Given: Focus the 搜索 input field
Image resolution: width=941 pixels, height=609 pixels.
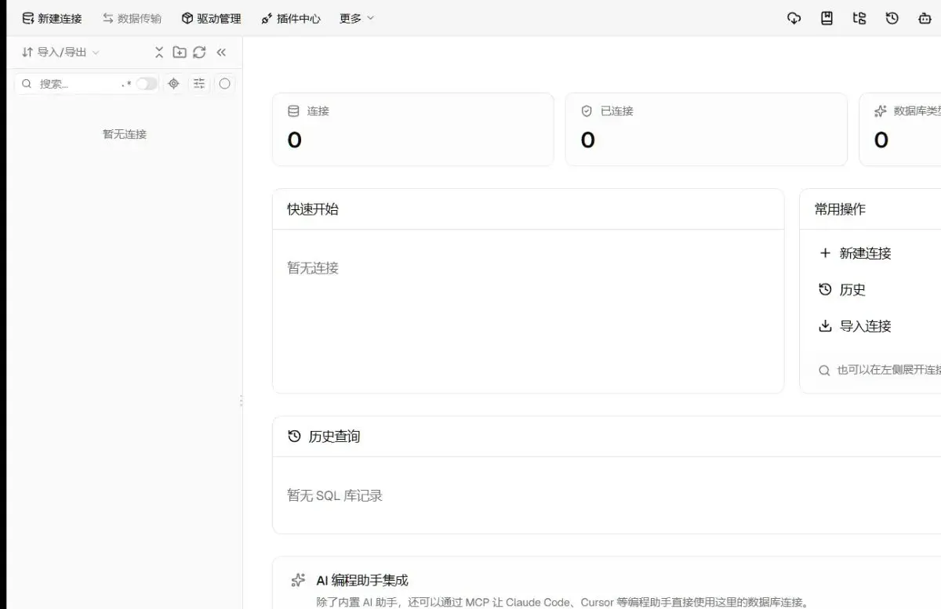Looking at the screenshot, I should (74, 84).
